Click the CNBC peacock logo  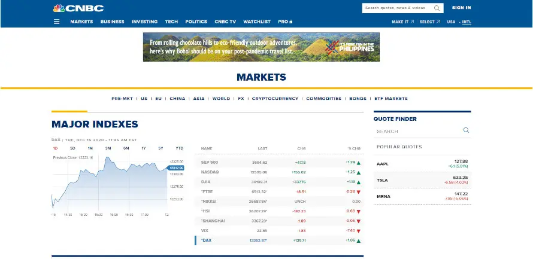[x=78, y=8]
